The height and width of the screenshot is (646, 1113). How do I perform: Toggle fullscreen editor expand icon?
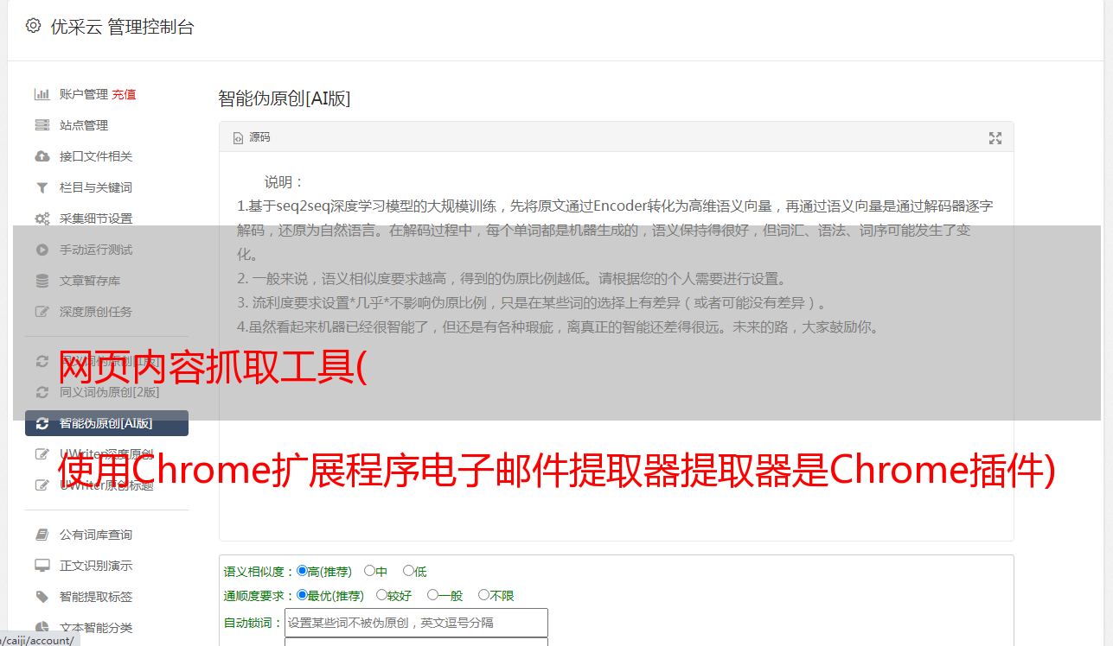(995, 138)
